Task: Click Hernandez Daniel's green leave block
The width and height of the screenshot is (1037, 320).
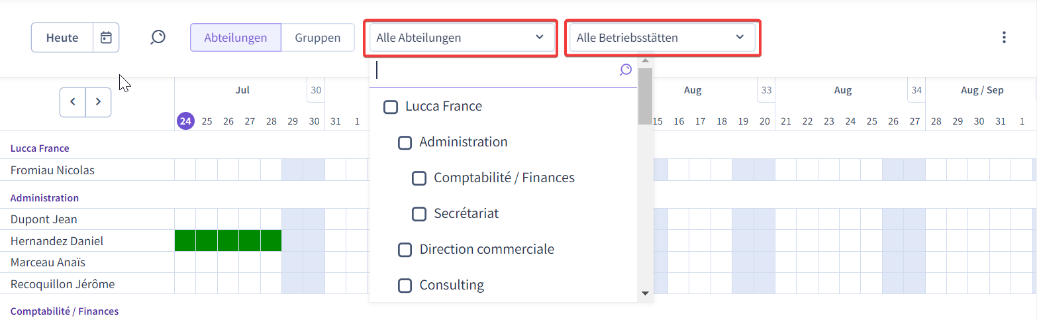Action: [228, 240]
